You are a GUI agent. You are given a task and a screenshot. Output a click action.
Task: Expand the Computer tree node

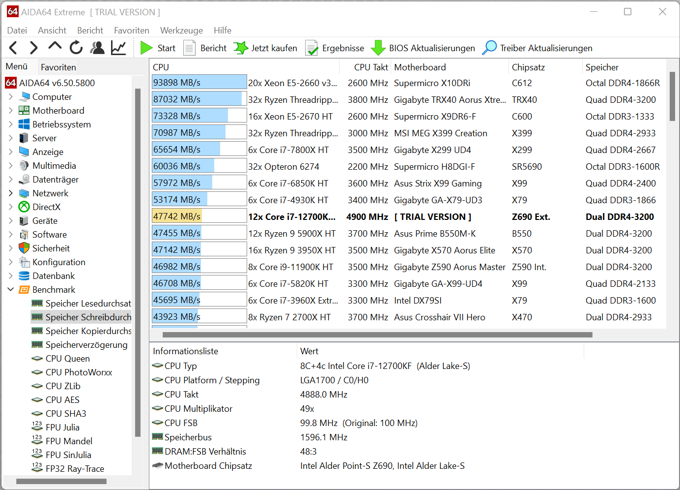pyautogui.click(x=11, y=97)
